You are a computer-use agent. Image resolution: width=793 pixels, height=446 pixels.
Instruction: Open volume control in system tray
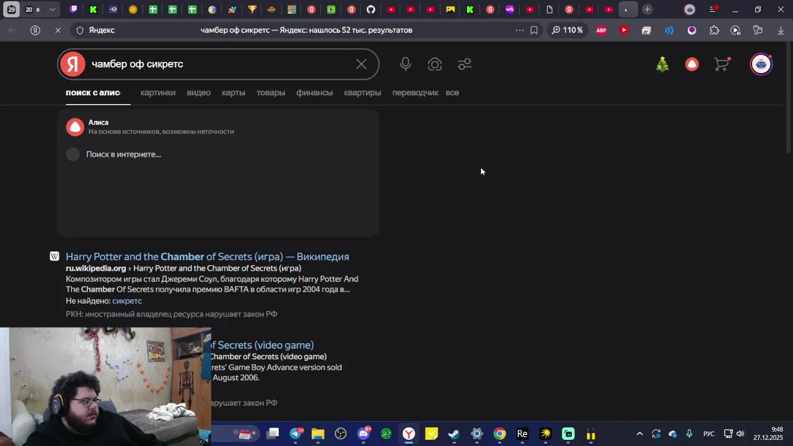pos(740,434)
